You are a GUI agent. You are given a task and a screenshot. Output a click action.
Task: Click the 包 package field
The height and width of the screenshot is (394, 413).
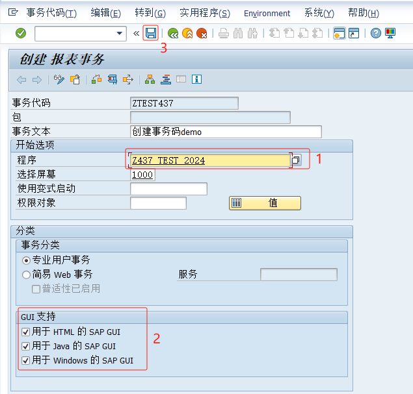point(211,117)
